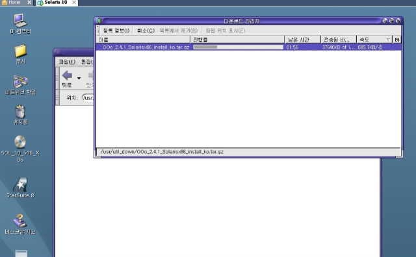Select the 문서 folder icon on the desktop
The width and height of the screenshot is (416, 257).
pos(20,51)
